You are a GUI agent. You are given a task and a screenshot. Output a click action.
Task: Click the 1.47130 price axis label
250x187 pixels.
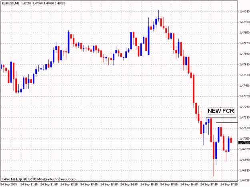click(x=244, y=128)
